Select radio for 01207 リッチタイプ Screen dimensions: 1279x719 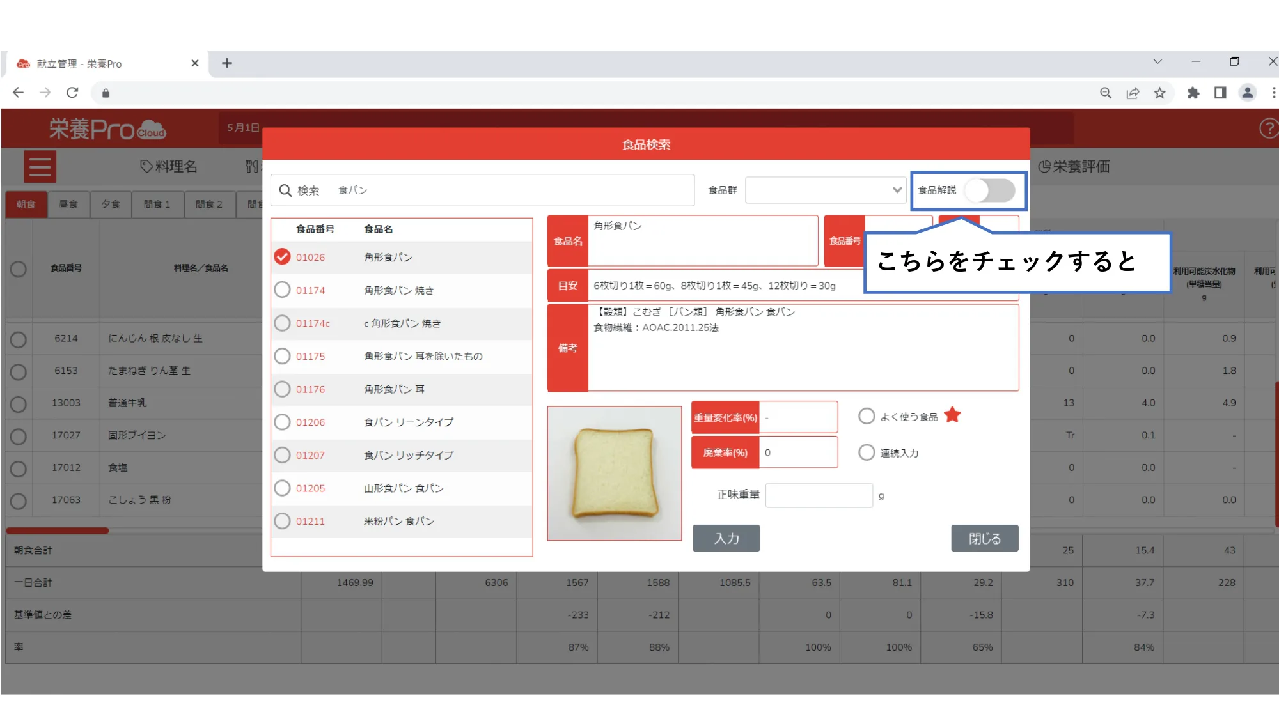(282, 455)
